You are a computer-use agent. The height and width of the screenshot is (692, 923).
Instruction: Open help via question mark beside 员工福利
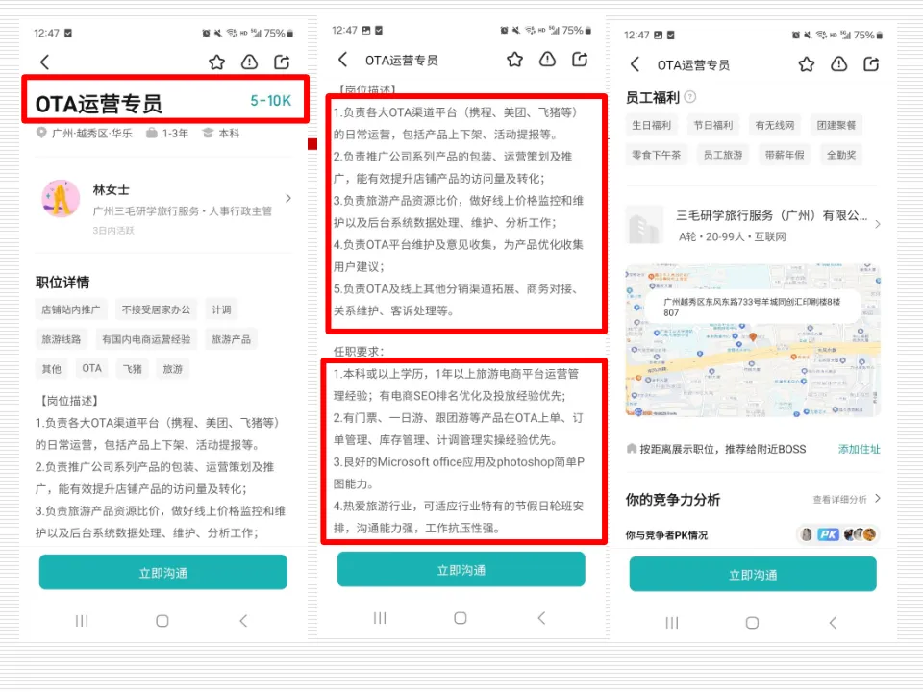(690, 97)
